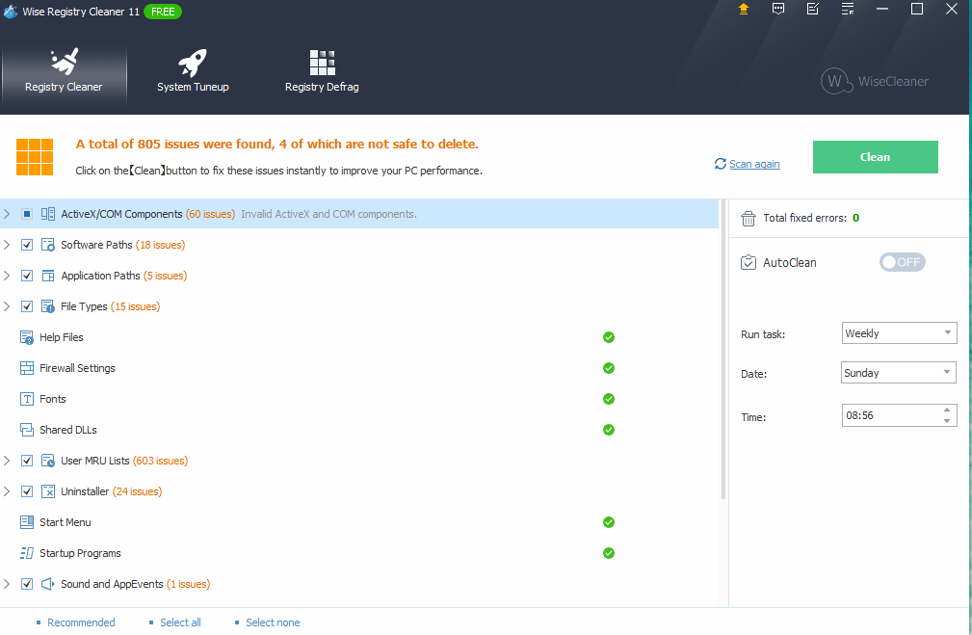Click the Application Paths icon
This screenshot has width=972, height=635.
coord(48,276)
